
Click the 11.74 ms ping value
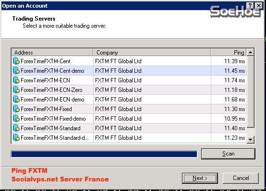point(235,80)
